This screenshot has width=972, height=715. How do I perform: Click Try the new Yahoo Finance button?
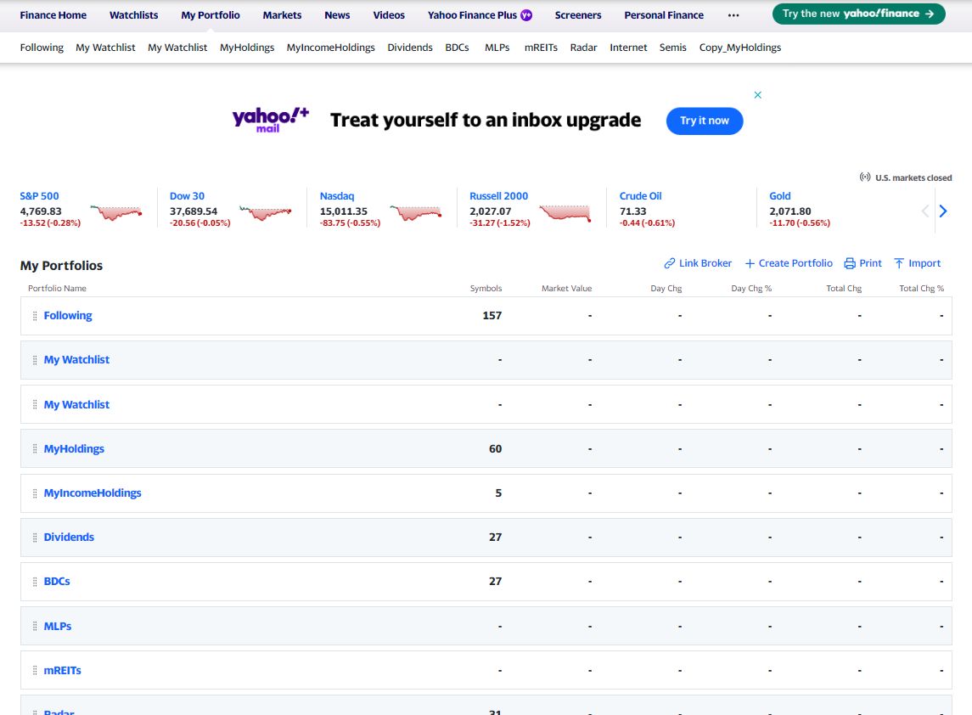pos(858,14)
